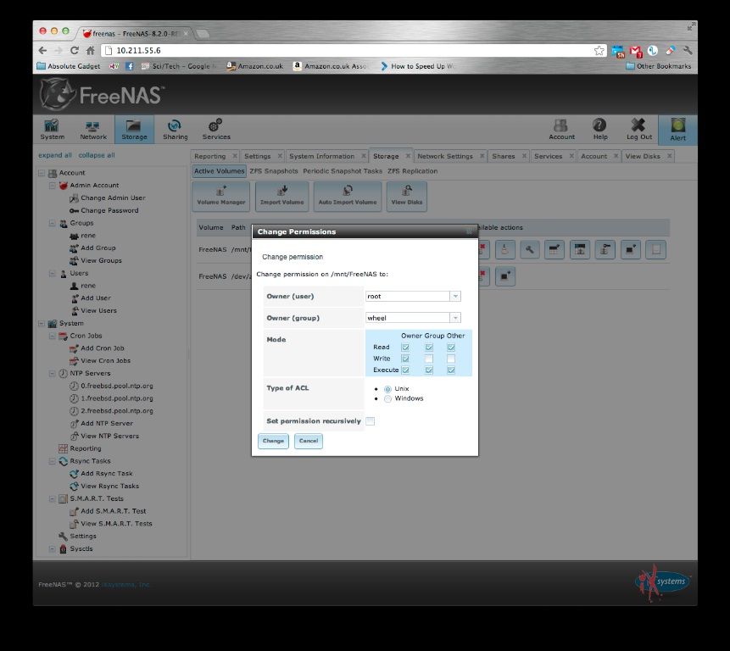Image resolution: width=730 pixels, height=651 pixels.
Task: Toggle Other Read permission checkbox
Action: [451, 348]
